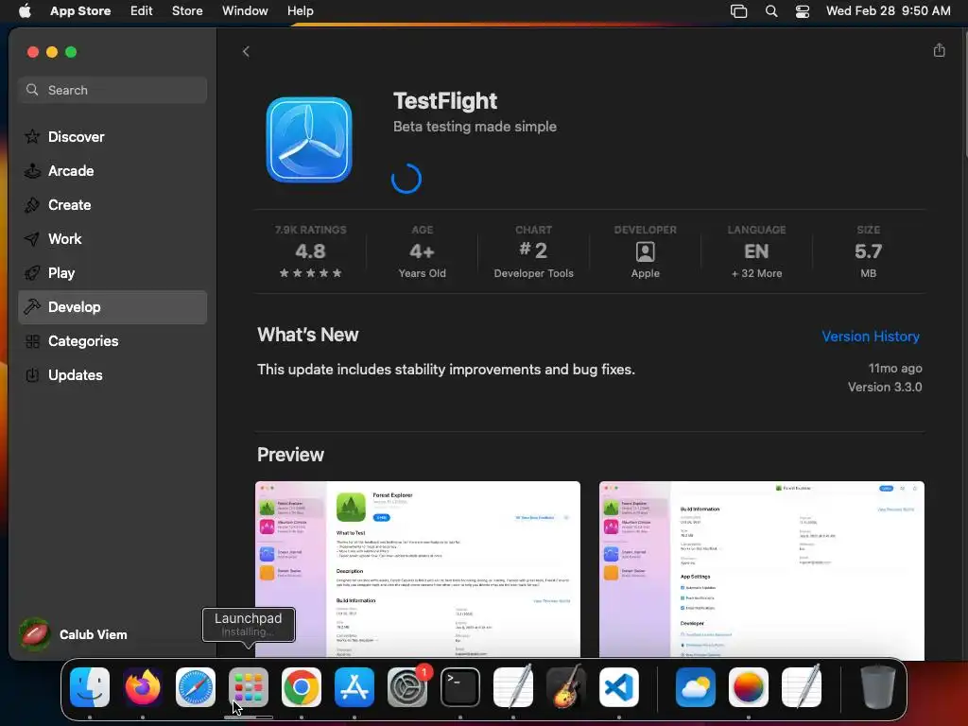Open the Trash in the Dock
This screenshot has width=968, height=726.
click(x=877, y=687)
